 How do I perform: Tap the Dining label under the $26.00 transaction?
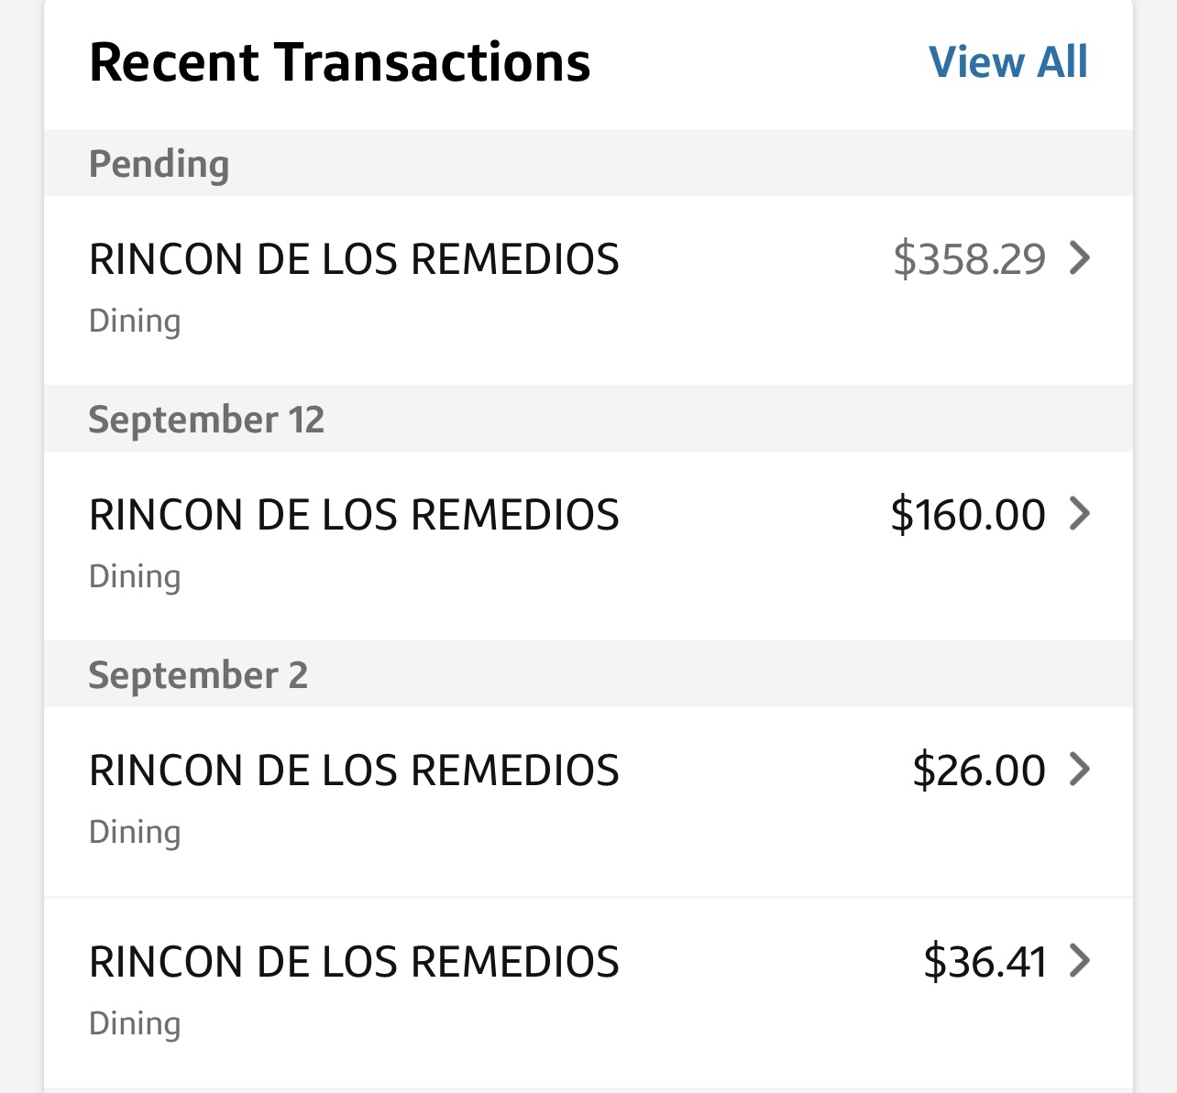pos(135,833)
